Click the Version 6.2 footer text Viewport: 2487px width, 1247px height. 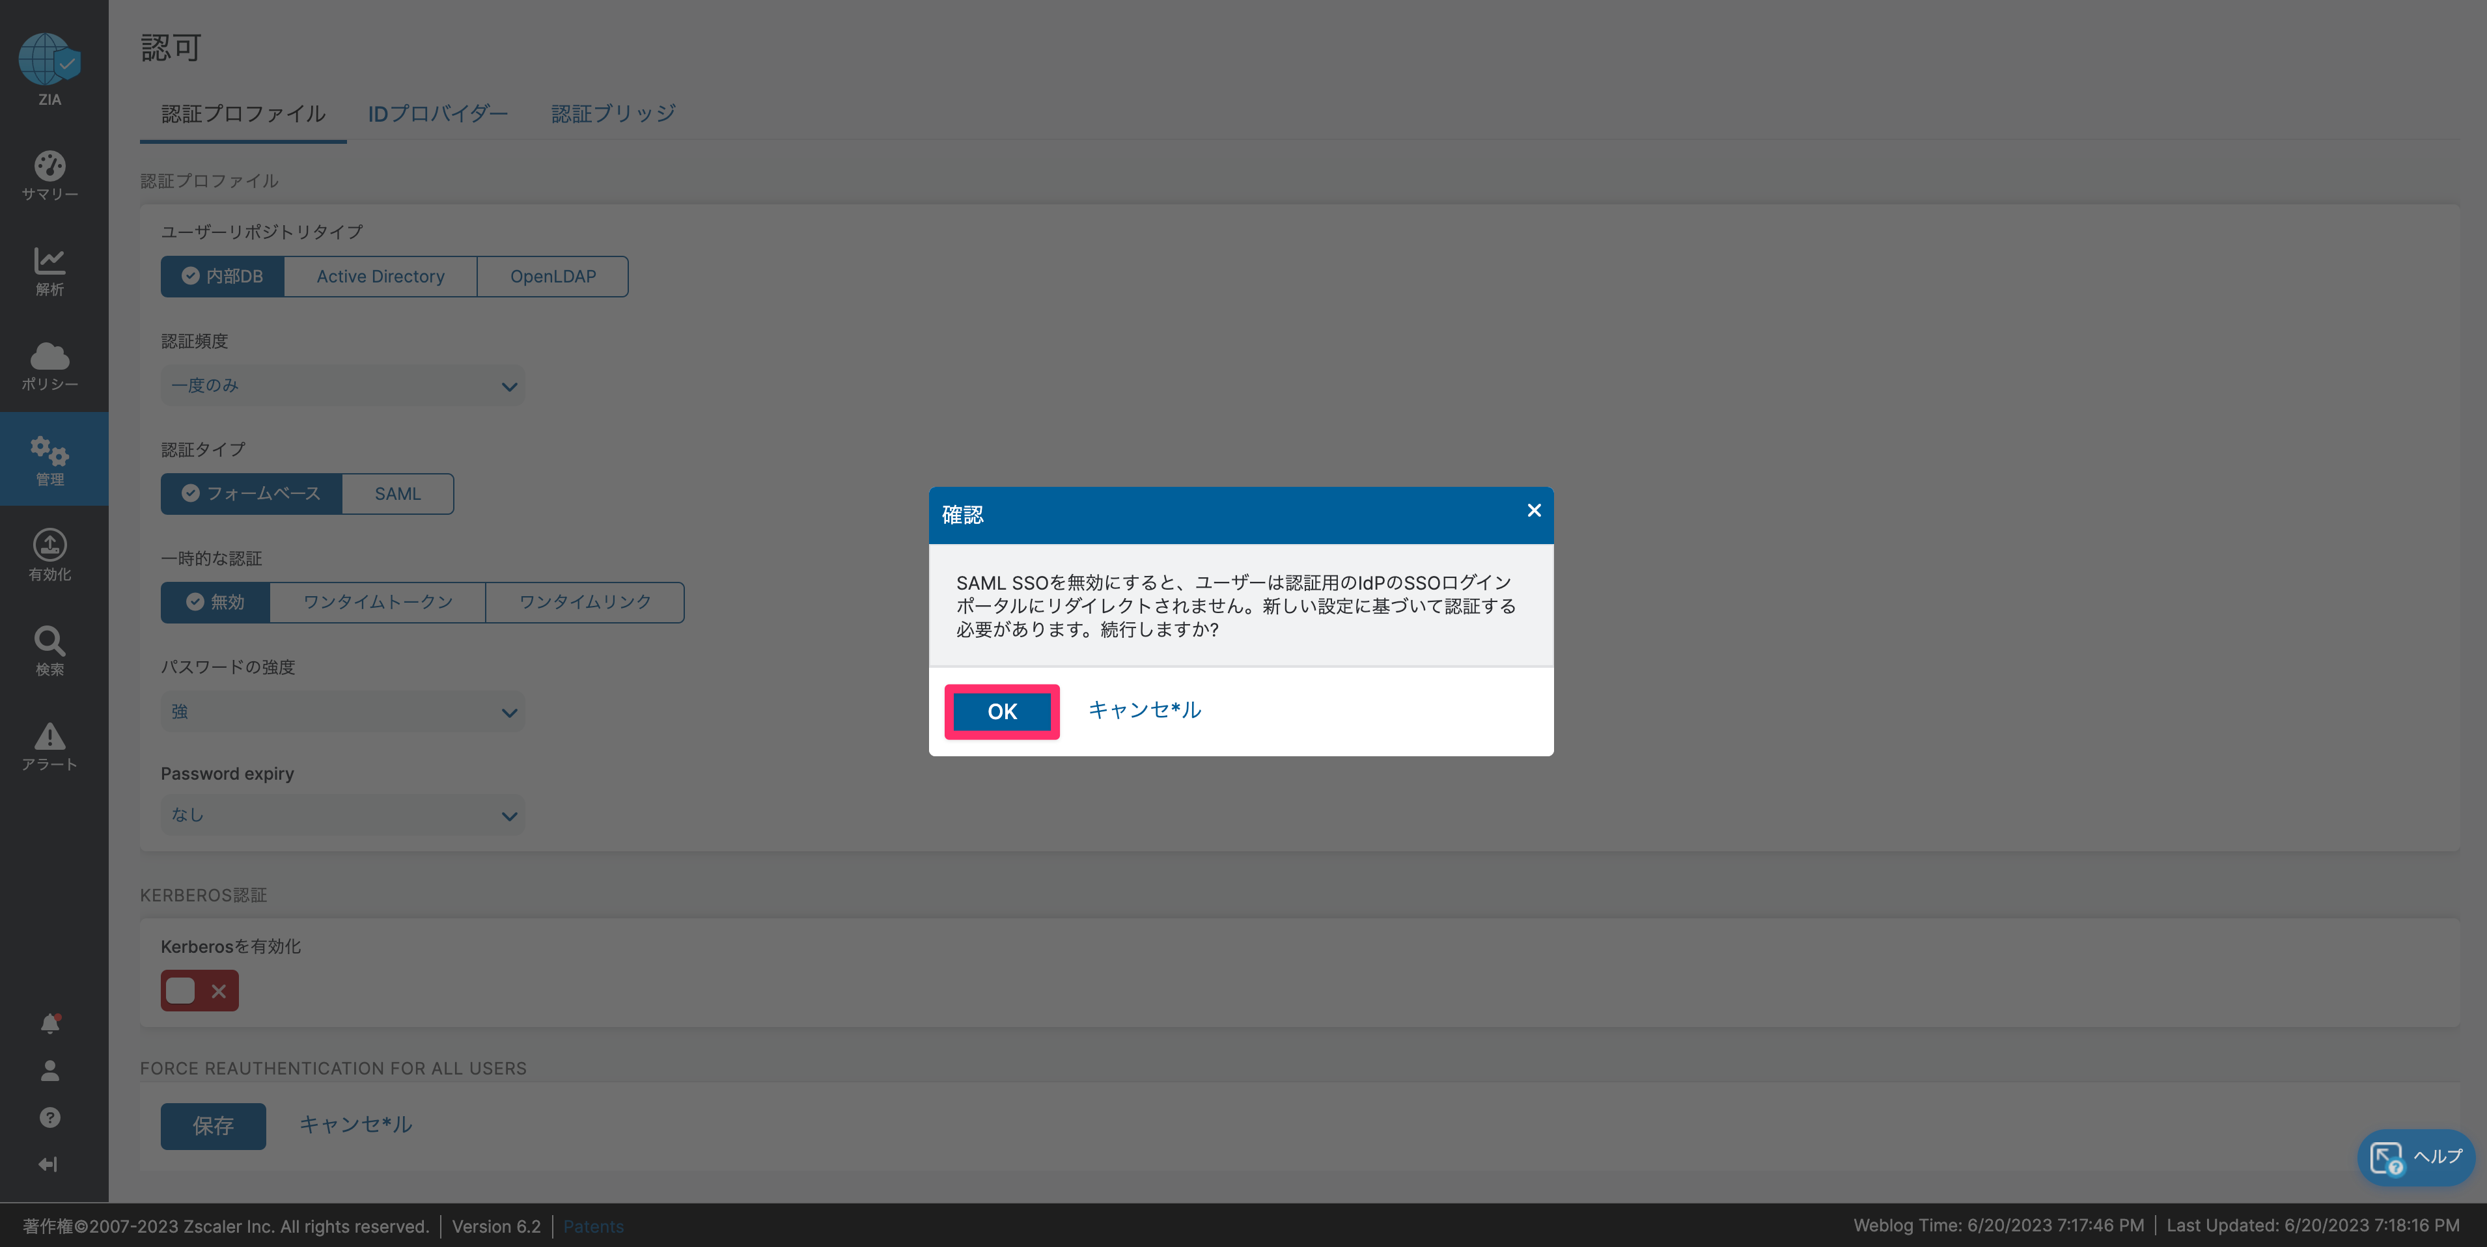coord(496,1226)
